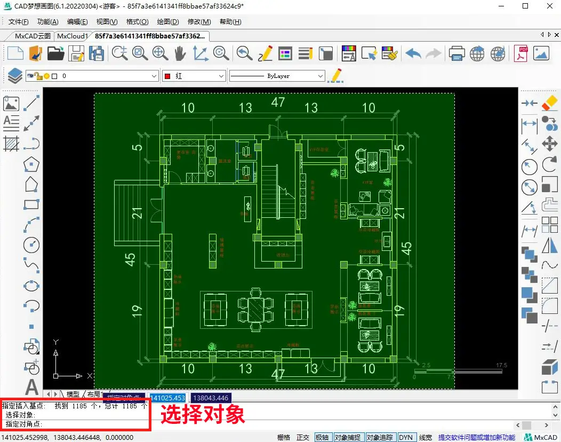561x442 pixels.
Task: Select the Polygon drawing tool
Action: [x=31, y=164]
